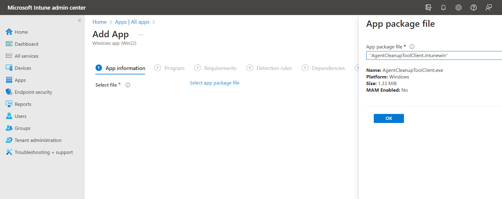Select the App information step tab
Screen dimensions: 502x199
pyautogui.click(x=120, y=68)
